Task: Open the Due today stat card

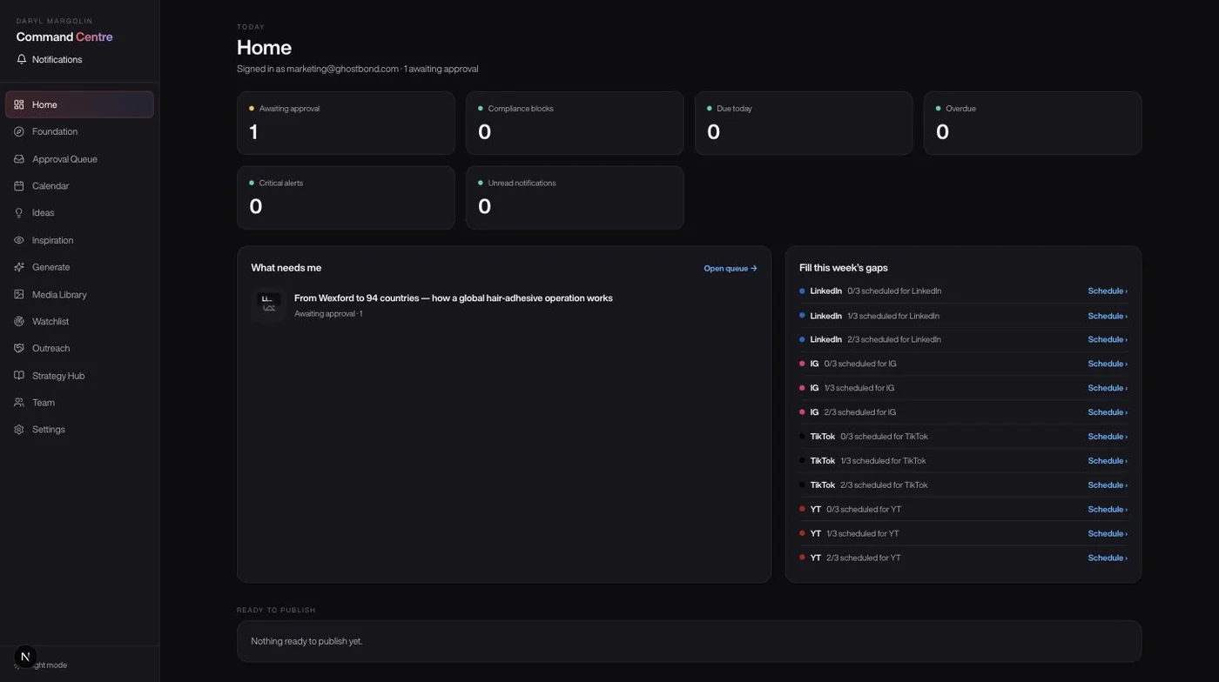Action: click(x=804, y=124)
